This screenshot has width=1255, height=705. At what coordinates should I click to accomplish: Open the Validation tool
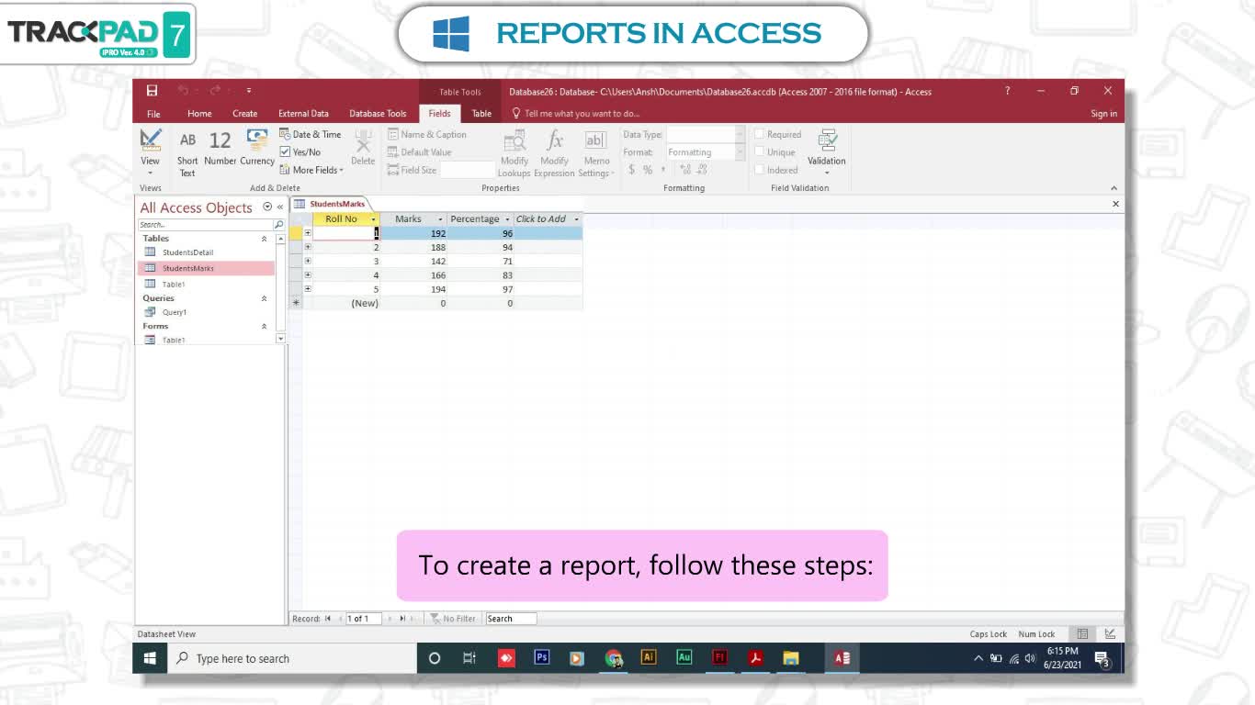click(x=826, y=152)
